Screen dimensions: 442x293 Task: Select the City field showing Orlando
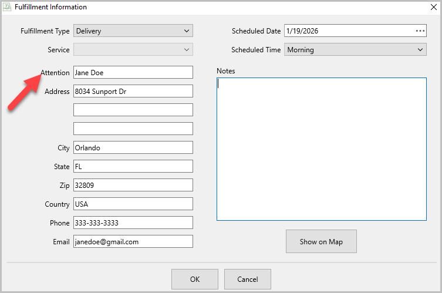pyautogui.click(x=133, y=148)
